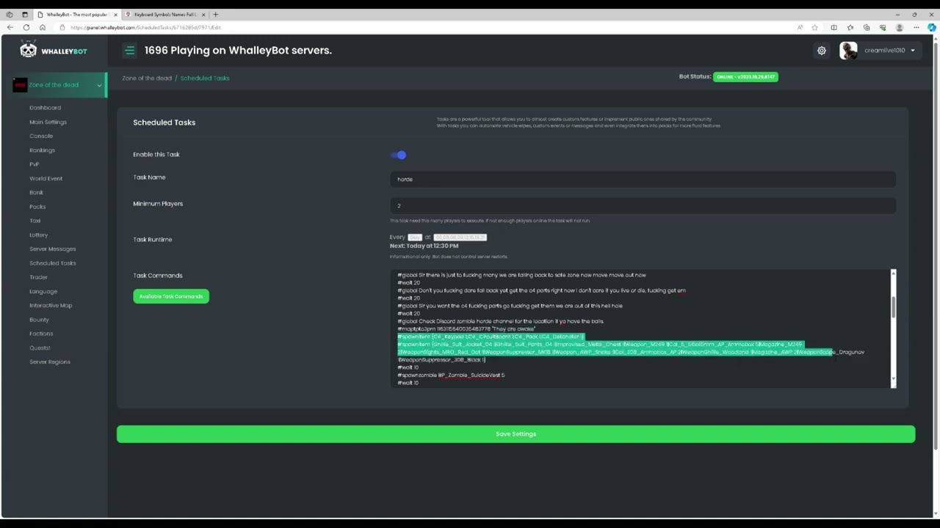Viewport: 940px width, 528px height.
Task: Click Zone of the dead breadcrumb
Action: tap(147, 78)
